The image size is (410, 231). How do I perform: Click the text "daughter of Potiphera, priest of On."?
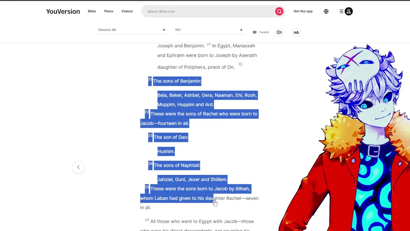196,67
